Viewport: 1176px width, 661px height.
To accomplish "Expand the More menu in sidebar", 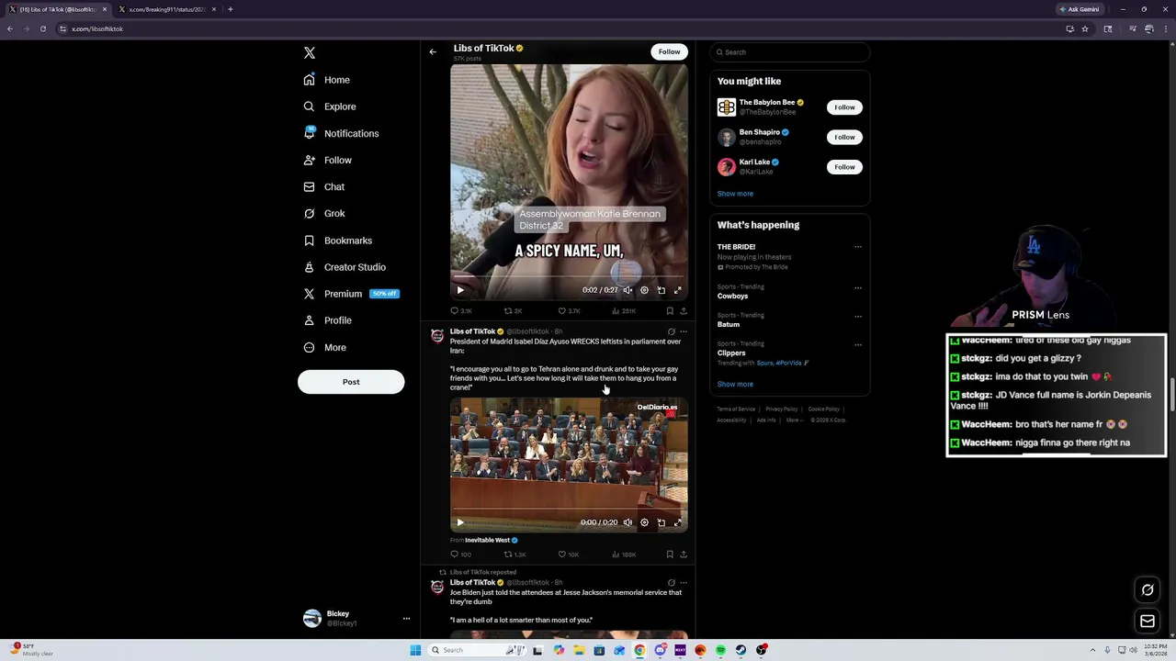I will (x=325, y=347).
